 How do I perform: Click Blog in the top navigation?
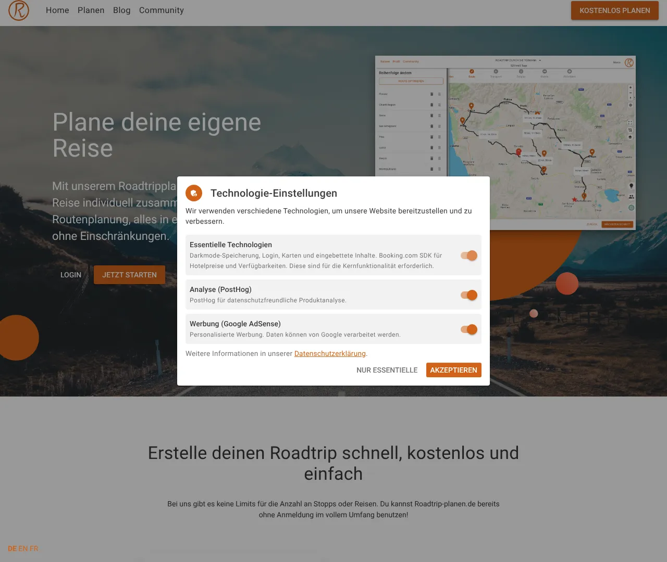pos(121,10)
